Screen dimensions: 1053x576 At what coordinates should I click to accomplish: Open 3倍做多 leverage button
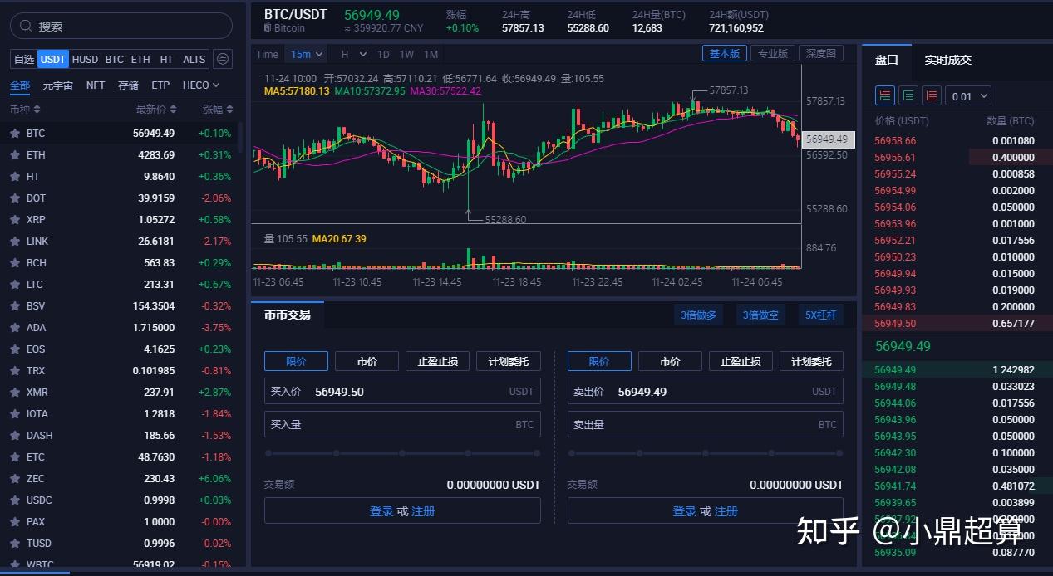[698, 315]
